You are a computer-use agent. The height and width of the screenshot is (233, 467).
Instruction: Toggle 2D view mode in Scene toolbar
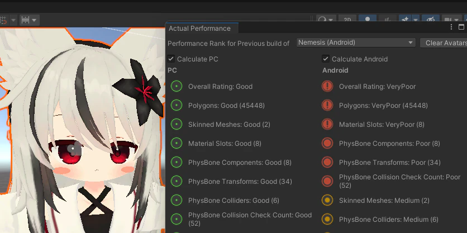pos(347,19)
